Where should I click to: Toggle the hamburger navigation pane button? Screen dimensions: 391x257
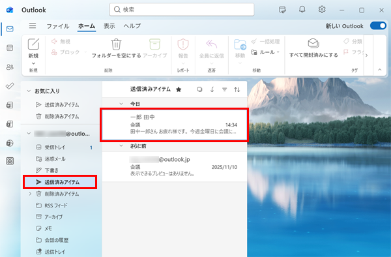[x=33, y=25]
